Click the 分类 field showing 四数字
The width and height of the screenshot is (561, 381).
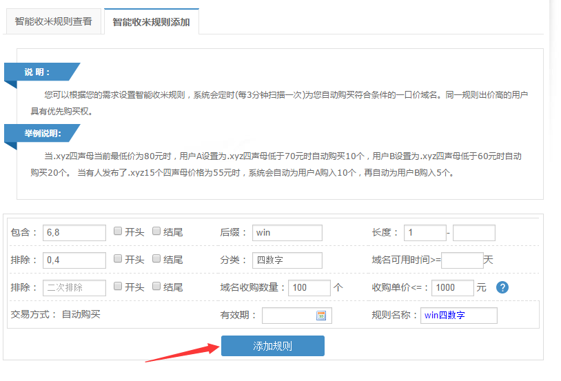click(287, 260)
